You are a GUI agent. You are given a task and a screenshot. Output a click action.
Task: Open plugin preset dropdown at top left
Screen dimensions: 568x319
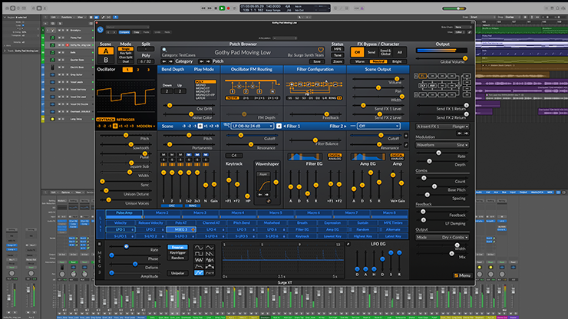(x=127, y=27)
